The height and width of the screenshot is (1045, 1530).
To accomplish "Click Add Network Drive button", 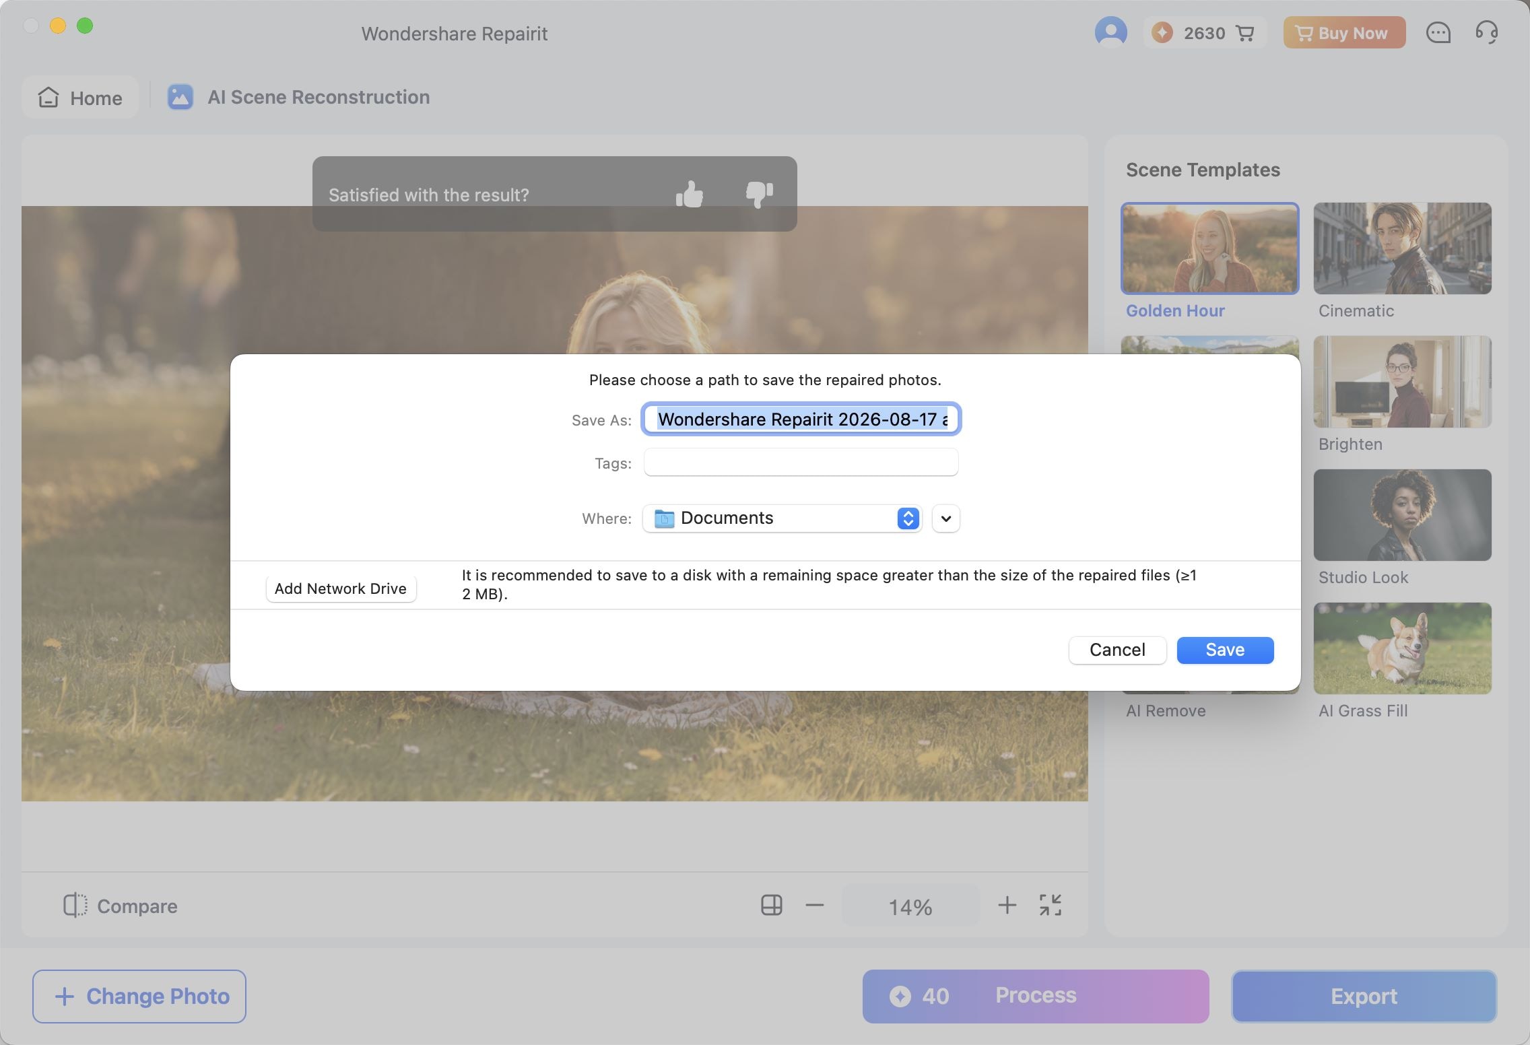I will 341,588.
